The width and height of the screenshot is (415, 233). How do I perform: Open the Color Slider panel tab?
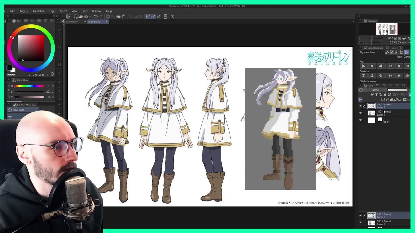[20, 80]
